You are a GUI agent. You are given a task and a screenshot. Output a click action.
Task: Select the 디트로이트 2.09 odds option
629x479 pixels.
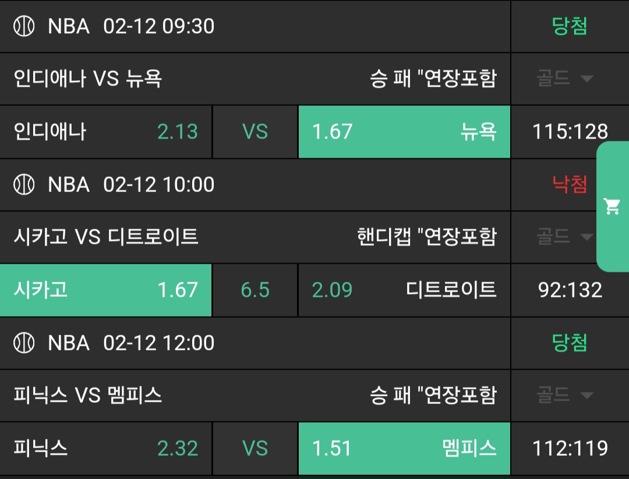pos(404,290)
